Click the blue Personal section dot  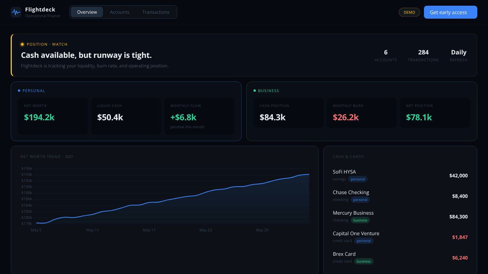[x=19, y=91]
